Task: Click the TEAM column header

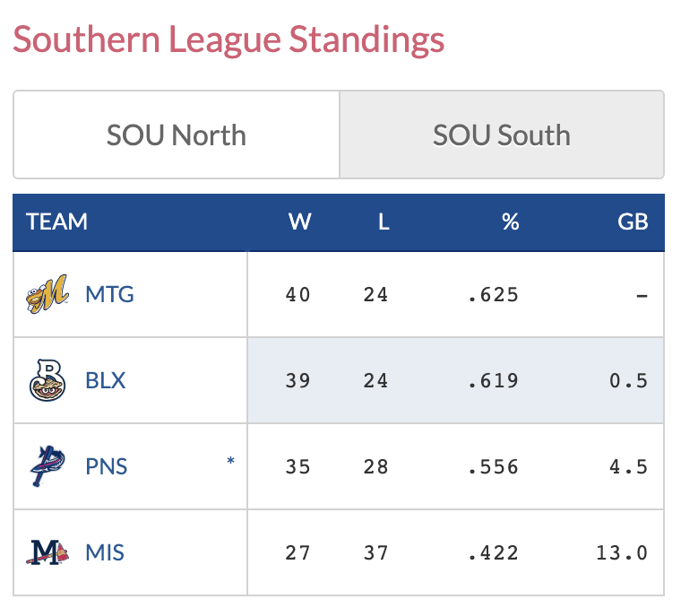Action: coord(57,221)
